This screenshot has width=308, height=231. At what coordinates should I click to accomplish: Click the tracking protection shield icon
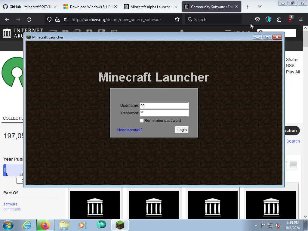49,19
